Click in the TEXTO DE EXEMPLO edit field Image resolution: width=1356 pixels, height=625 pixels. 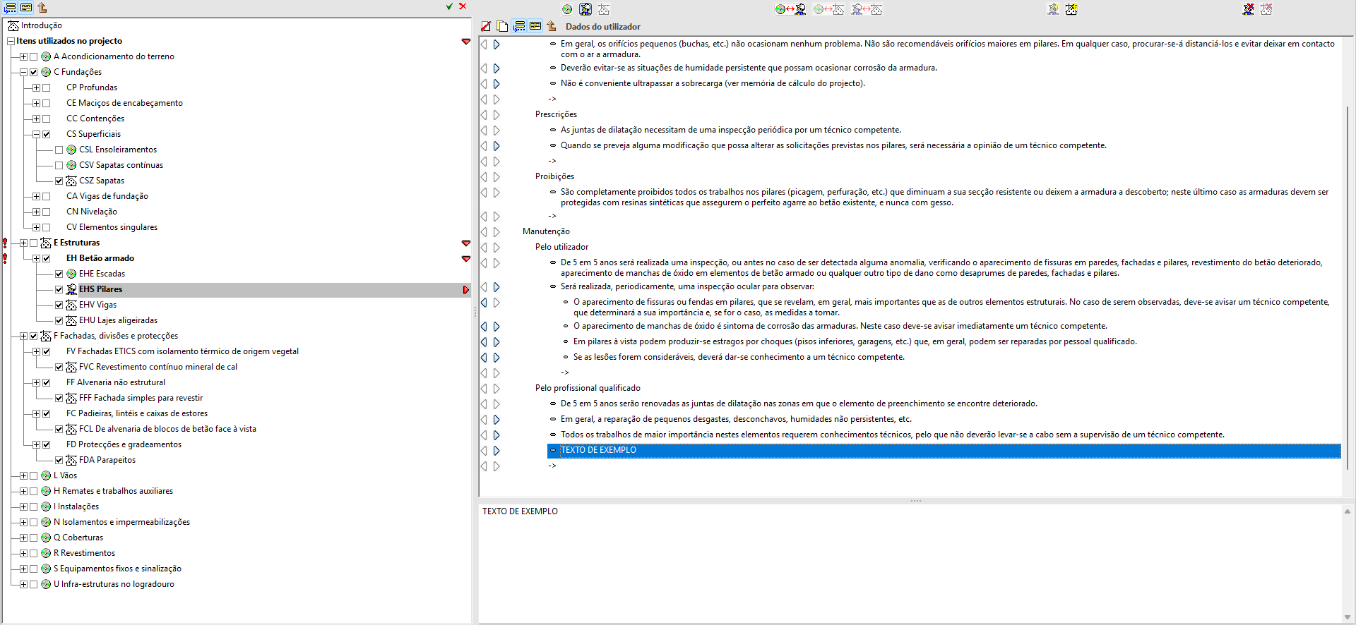(910, 562)
